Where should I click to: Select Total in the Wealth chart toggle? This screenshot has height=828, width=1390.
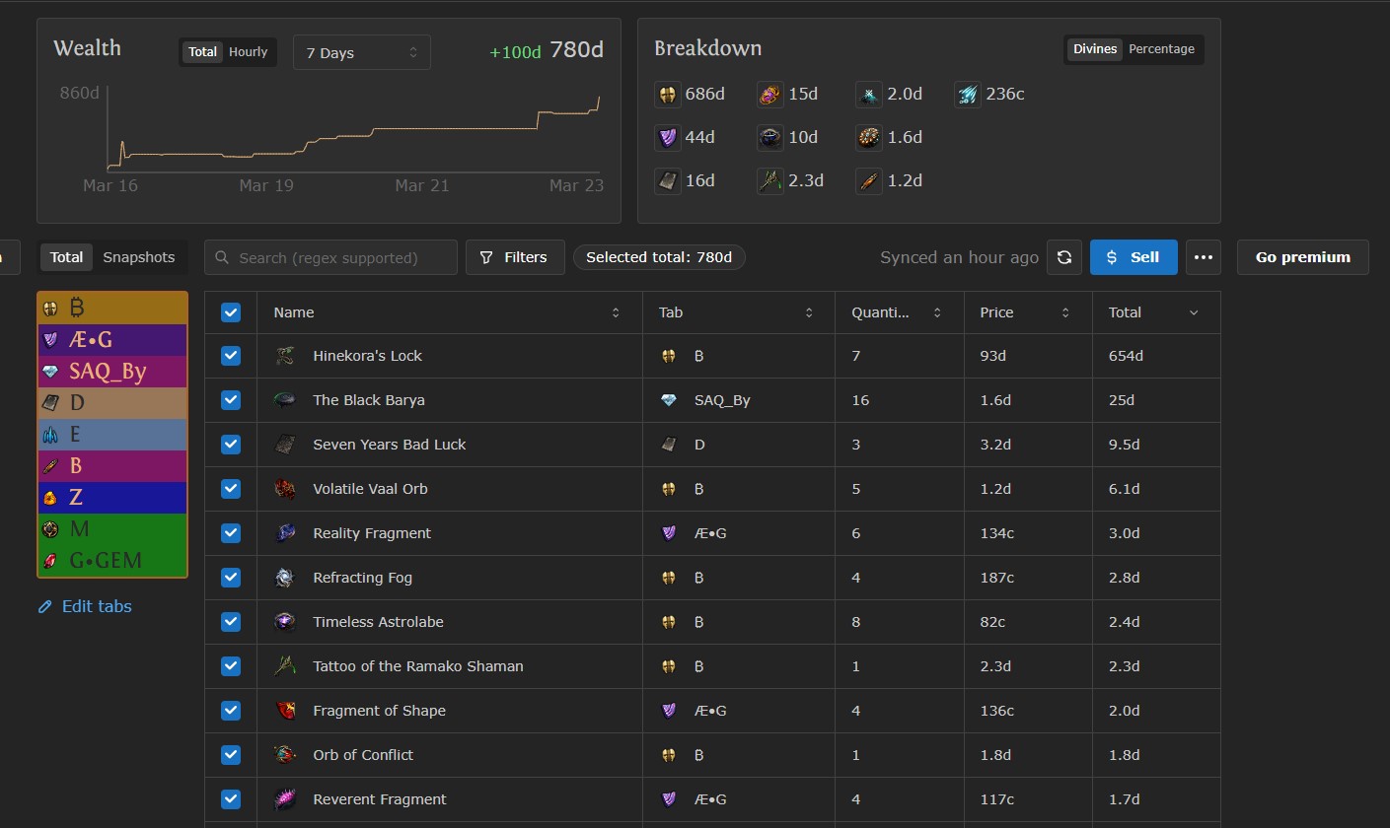203,52
